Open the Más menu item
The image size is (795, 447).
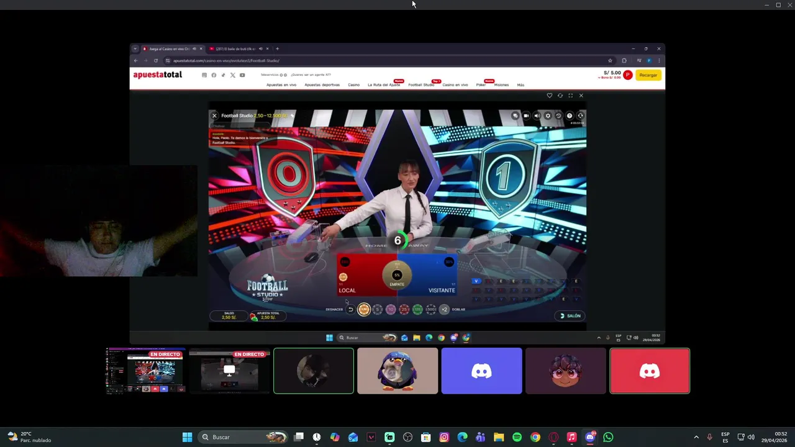520,85
